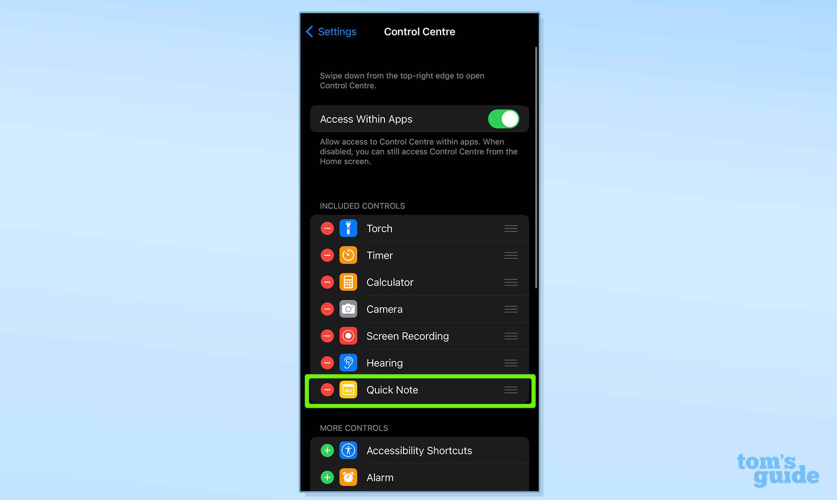Click the Quick Note icon in Control Centre

coord(348,389)
